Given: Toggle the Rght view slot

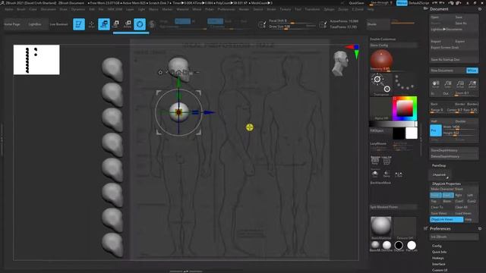Looking at the screenshot, I should coord(459,195).
